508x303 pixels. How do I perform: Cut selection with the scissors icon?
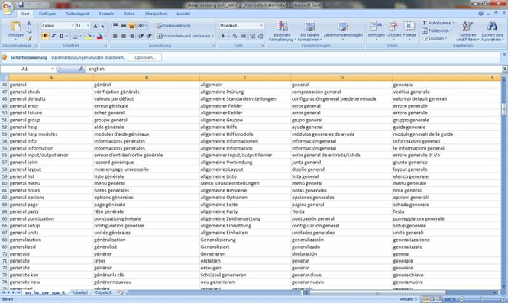click(x=29, y=24)
